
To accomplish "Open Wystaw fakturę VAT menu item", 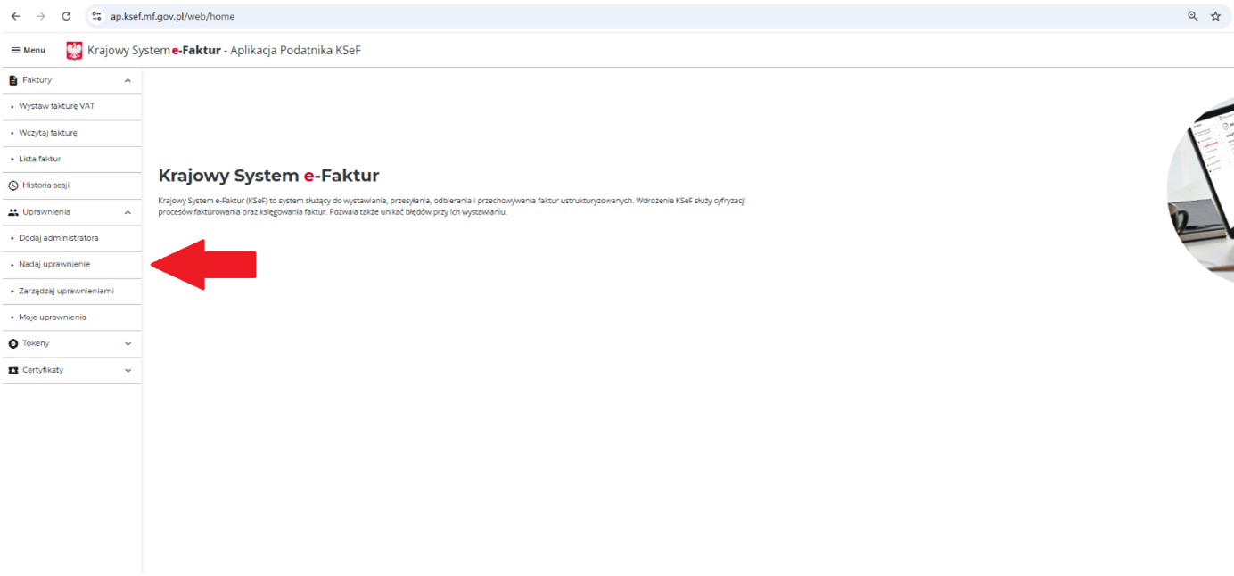I will coord(56,106).
